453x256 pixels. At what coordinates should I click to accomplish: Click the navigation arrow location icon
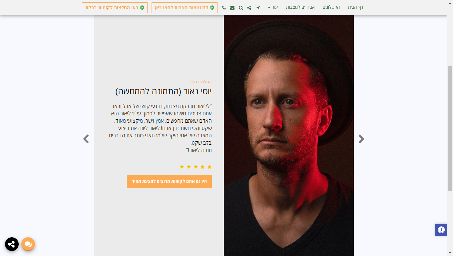(258, 8)
